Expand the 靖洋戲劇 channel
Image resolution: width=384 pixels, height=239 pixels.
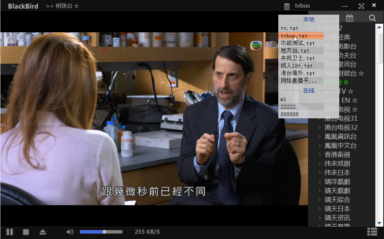[320, 182]
